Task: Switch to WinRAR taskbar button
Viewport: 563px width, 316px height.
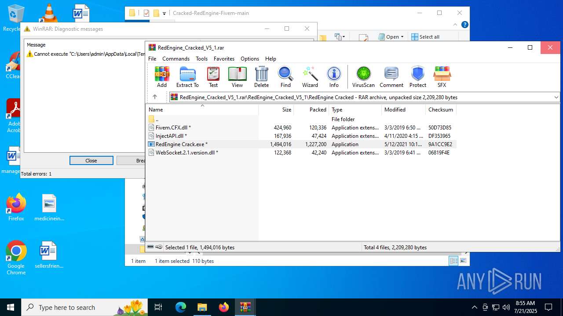Action: tap(245, 307)
